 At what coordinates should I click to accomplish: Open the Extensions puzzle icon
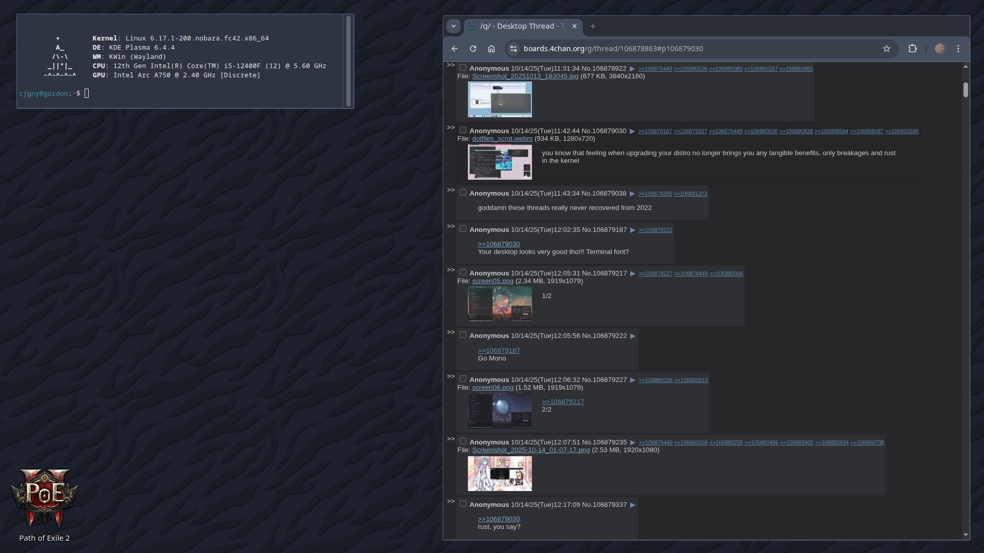(x=912, y=49)
